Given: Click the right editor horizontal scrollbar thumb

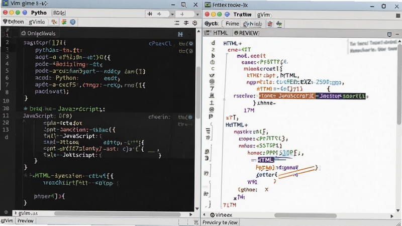Looking at the screenshot, I should coord(306,216).
